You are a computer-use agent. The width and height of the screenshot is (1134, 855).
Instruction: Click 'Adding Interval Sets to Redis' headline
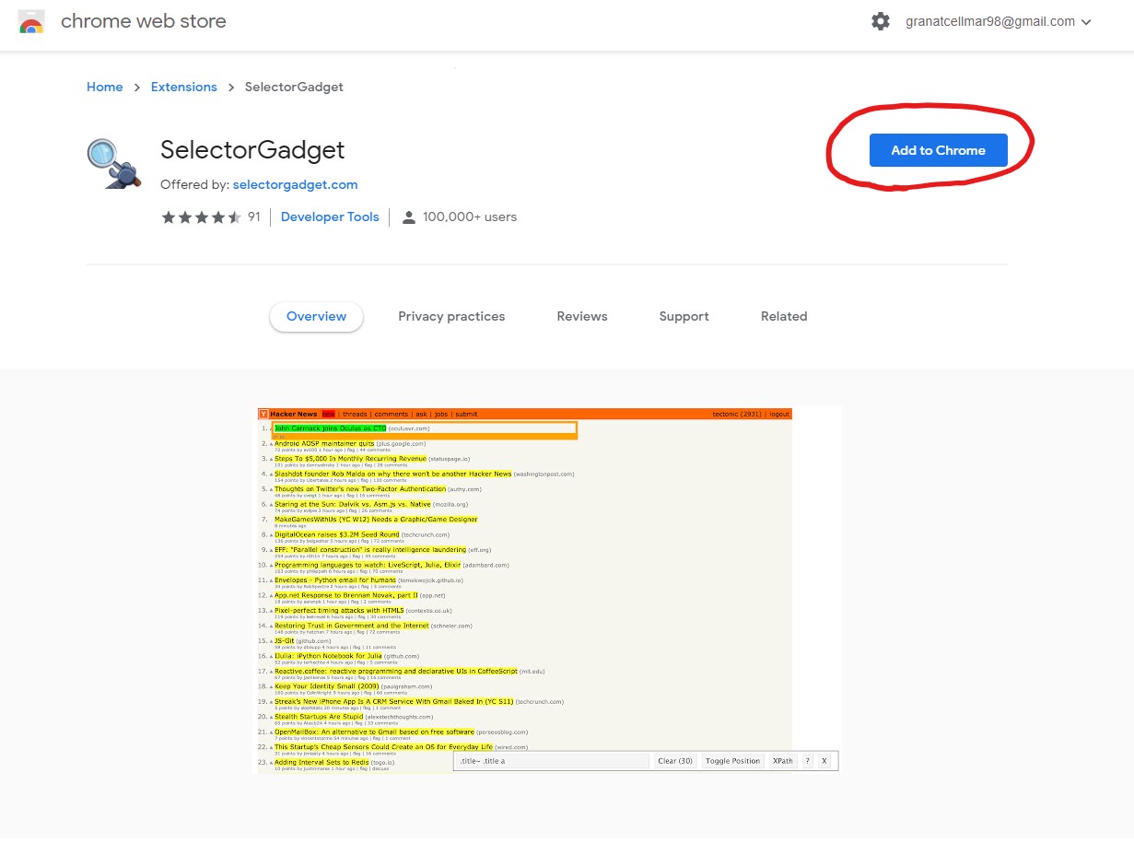coord(321,762)
